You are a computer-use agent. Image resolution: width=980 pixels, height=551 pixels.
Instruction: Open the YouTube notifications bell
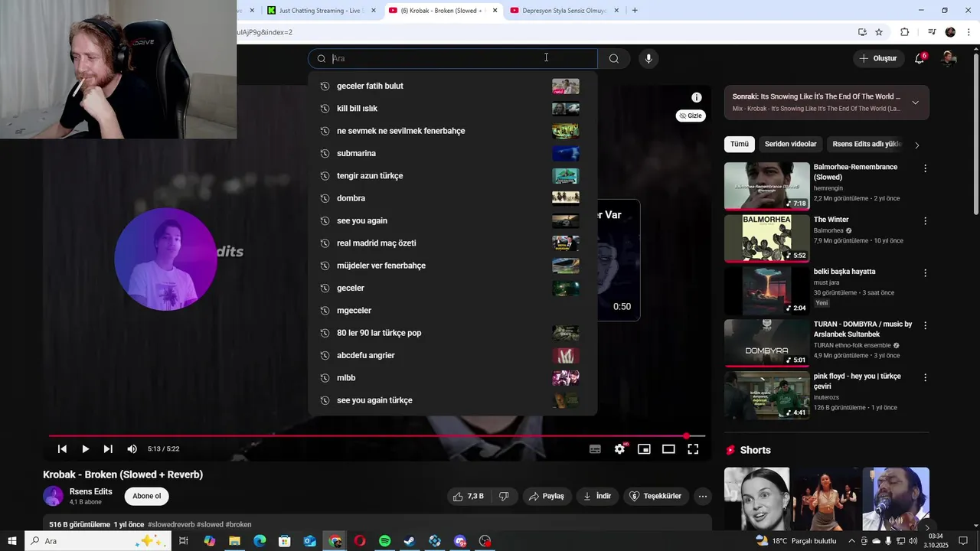pos(920,58)
